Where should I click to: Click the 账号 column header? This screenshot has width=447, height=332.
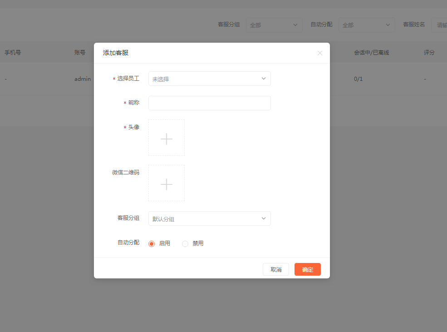(x=80, y=53)
